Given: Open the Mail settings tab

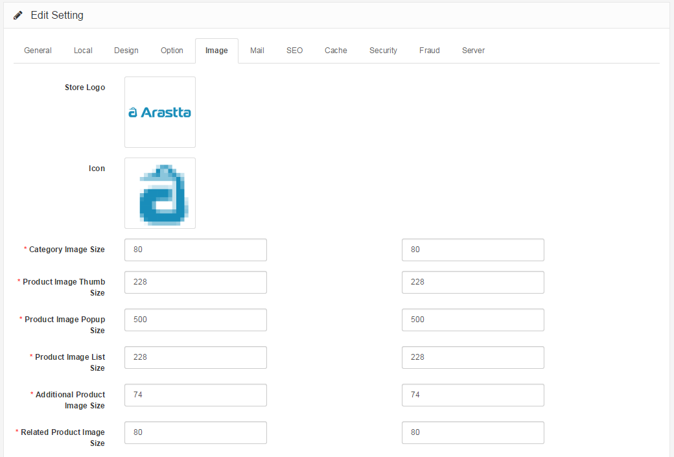Looking at the screenshot, I should point(257,51).
